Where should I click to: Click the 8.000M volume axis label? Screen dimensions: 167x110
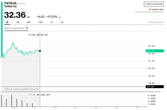pyautogui.click(x=152, y=95)
